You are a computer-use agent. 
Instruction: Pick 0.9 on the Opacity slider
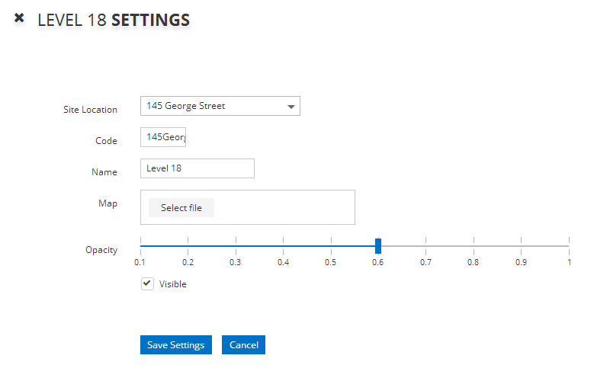[x=522, y=246]
